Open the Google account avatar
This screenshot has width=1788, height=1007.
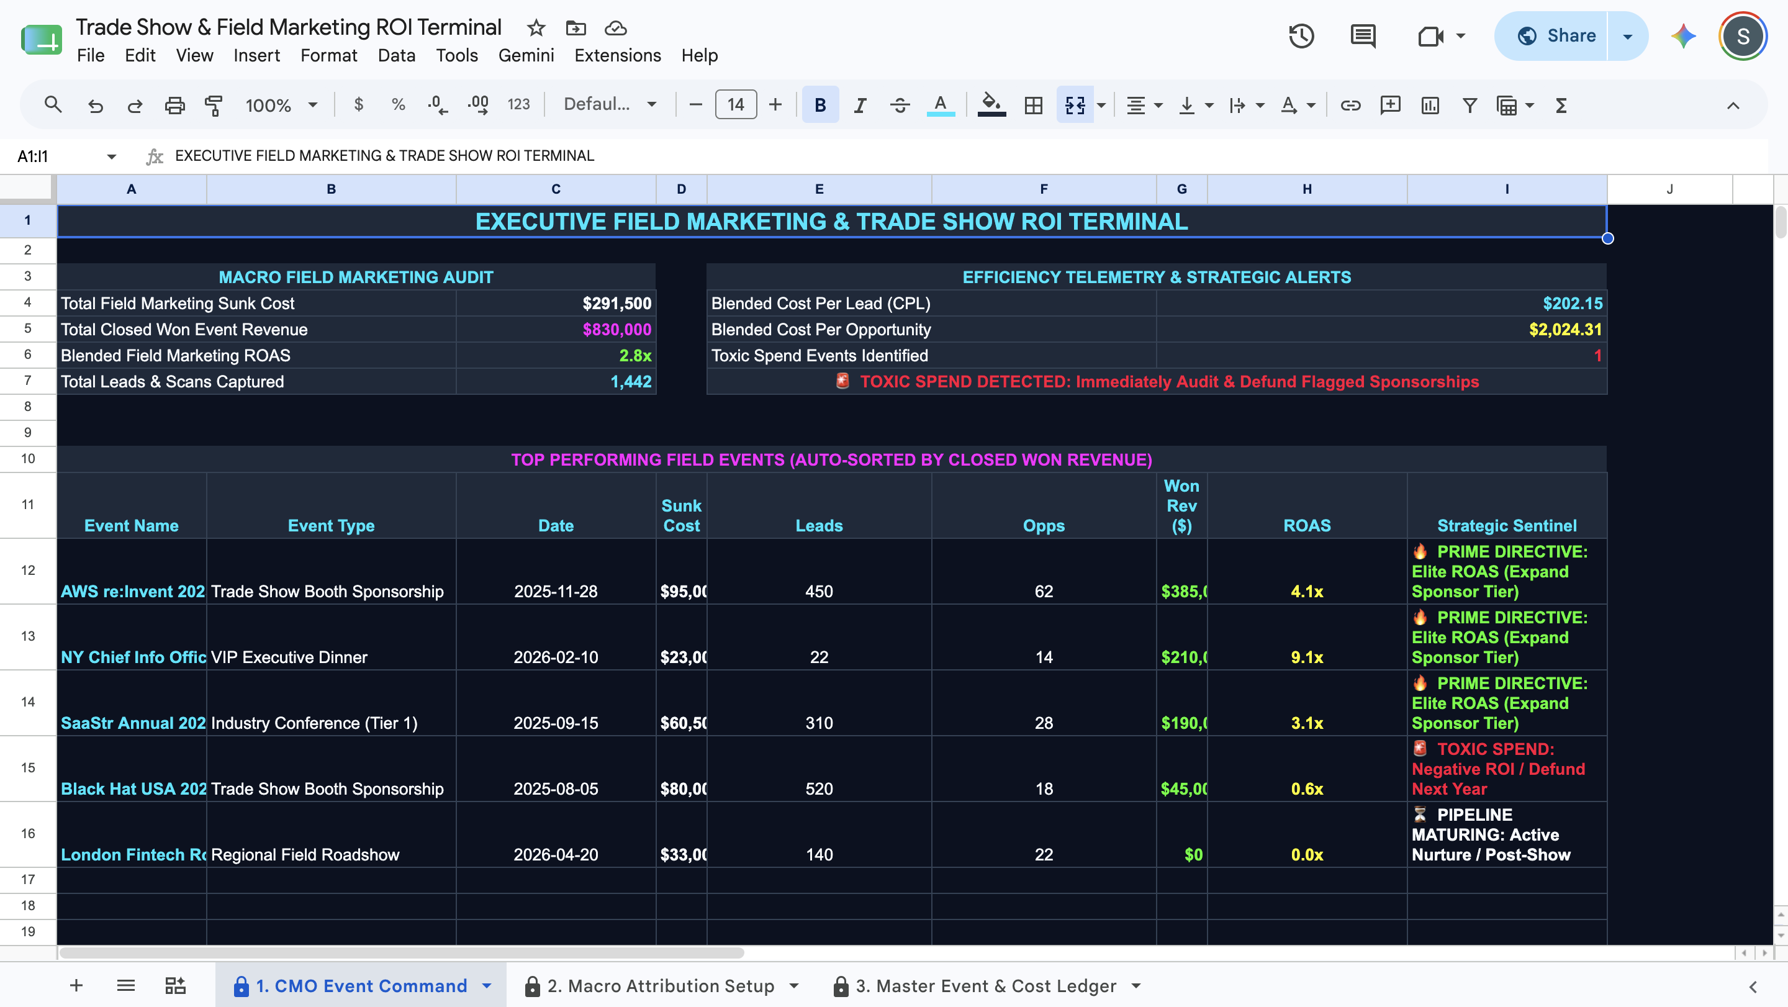tap(1742, 36)
